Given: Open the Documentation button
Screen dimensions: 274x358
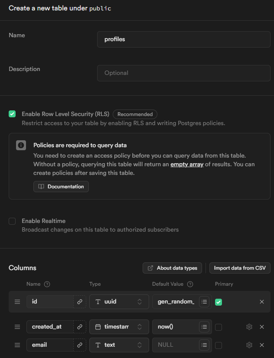Looking at the screenshot, I should 61,187.
